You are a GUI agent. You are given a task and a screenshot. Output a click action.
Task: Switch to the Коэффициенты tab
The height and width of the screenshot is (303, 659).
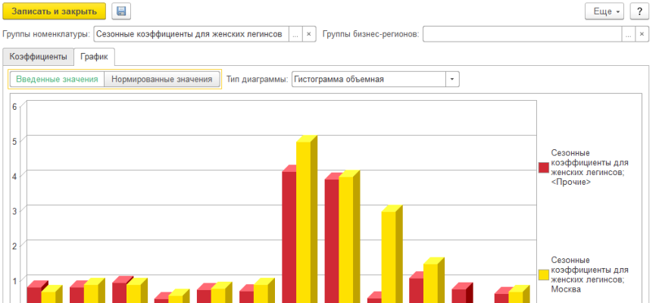click(x=38, y=57)
